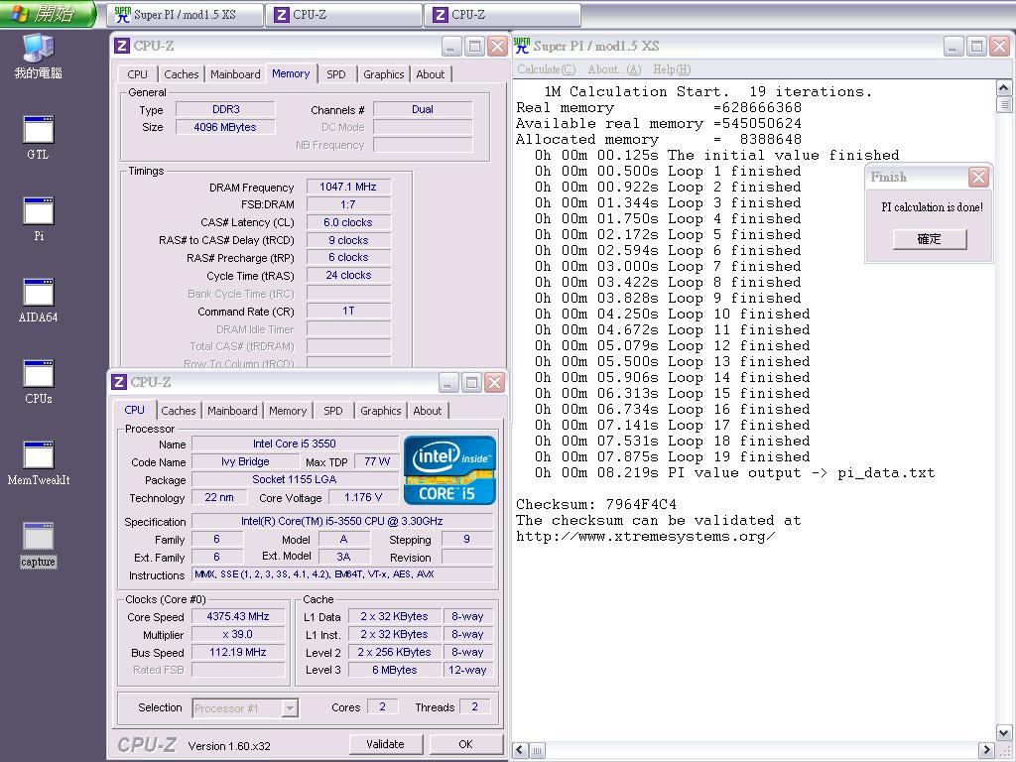Click the Start button on the taskbar
Image resolution: width=1016 pixels, height=762 pixels.
point(47,14)
